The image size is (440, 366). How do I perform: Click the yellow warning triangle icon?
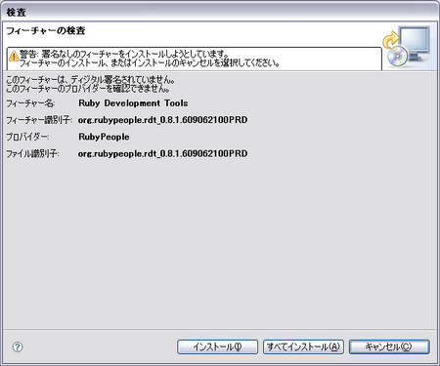click(x=14, y=56)
